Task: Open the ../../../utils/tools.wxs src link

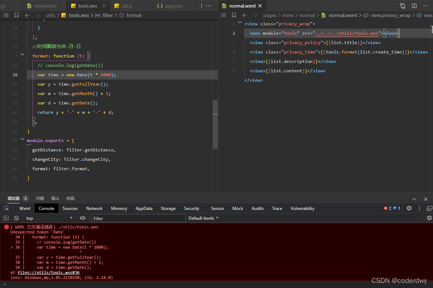Action: (347, 33)
